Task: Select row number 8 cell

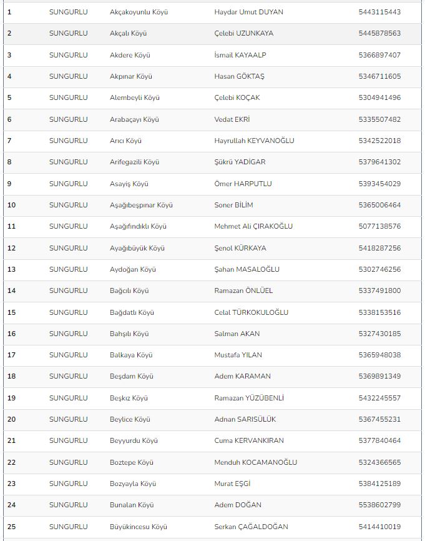Action: point(9,162)
